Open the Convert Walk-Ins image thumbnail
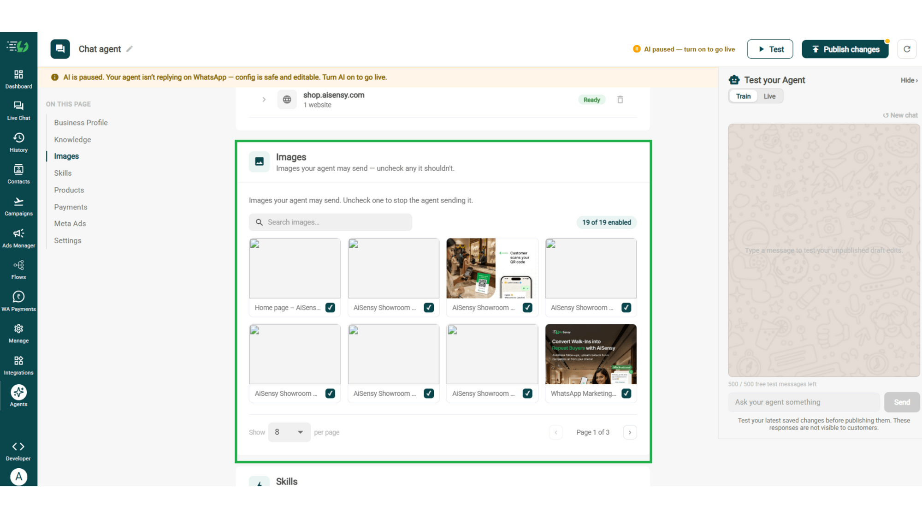Image resolution: width=922 pixels, height=519 pixels. (591, 354)
